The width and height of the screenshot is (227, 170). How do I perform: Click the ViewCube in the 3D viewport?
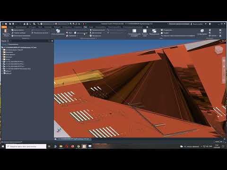(x=219, y=50)
